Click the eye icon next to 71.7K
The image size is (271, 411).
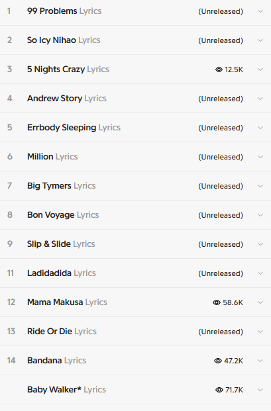click(x=219, y=390)
